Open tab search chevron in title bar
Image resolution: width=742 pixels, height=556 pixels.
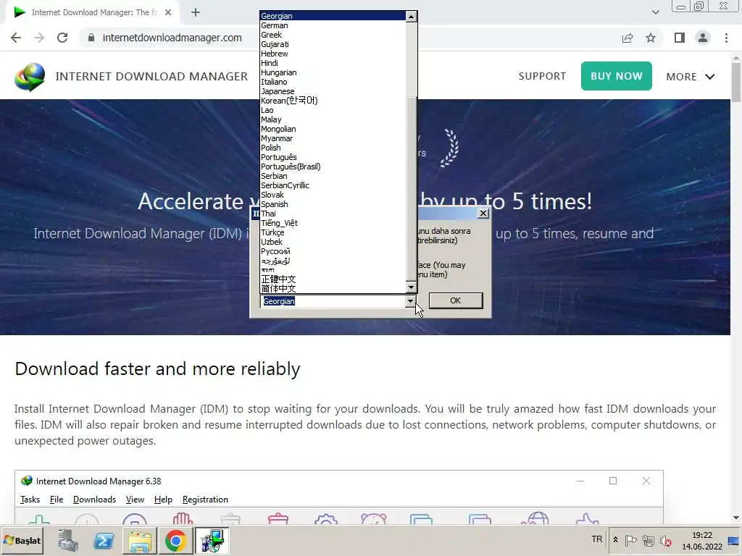pyautogui.click(x=655, y=12)
